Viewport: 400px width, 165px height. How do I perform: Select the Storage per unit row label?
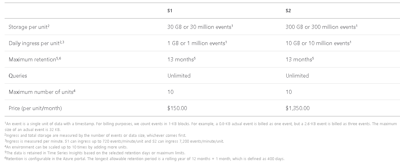point(29,27)
